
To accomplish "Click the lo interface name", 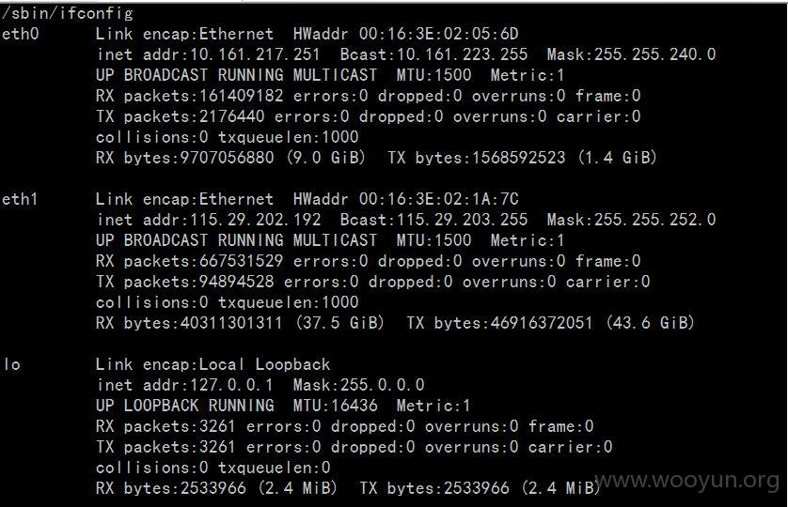I will [x=12, y=364].
